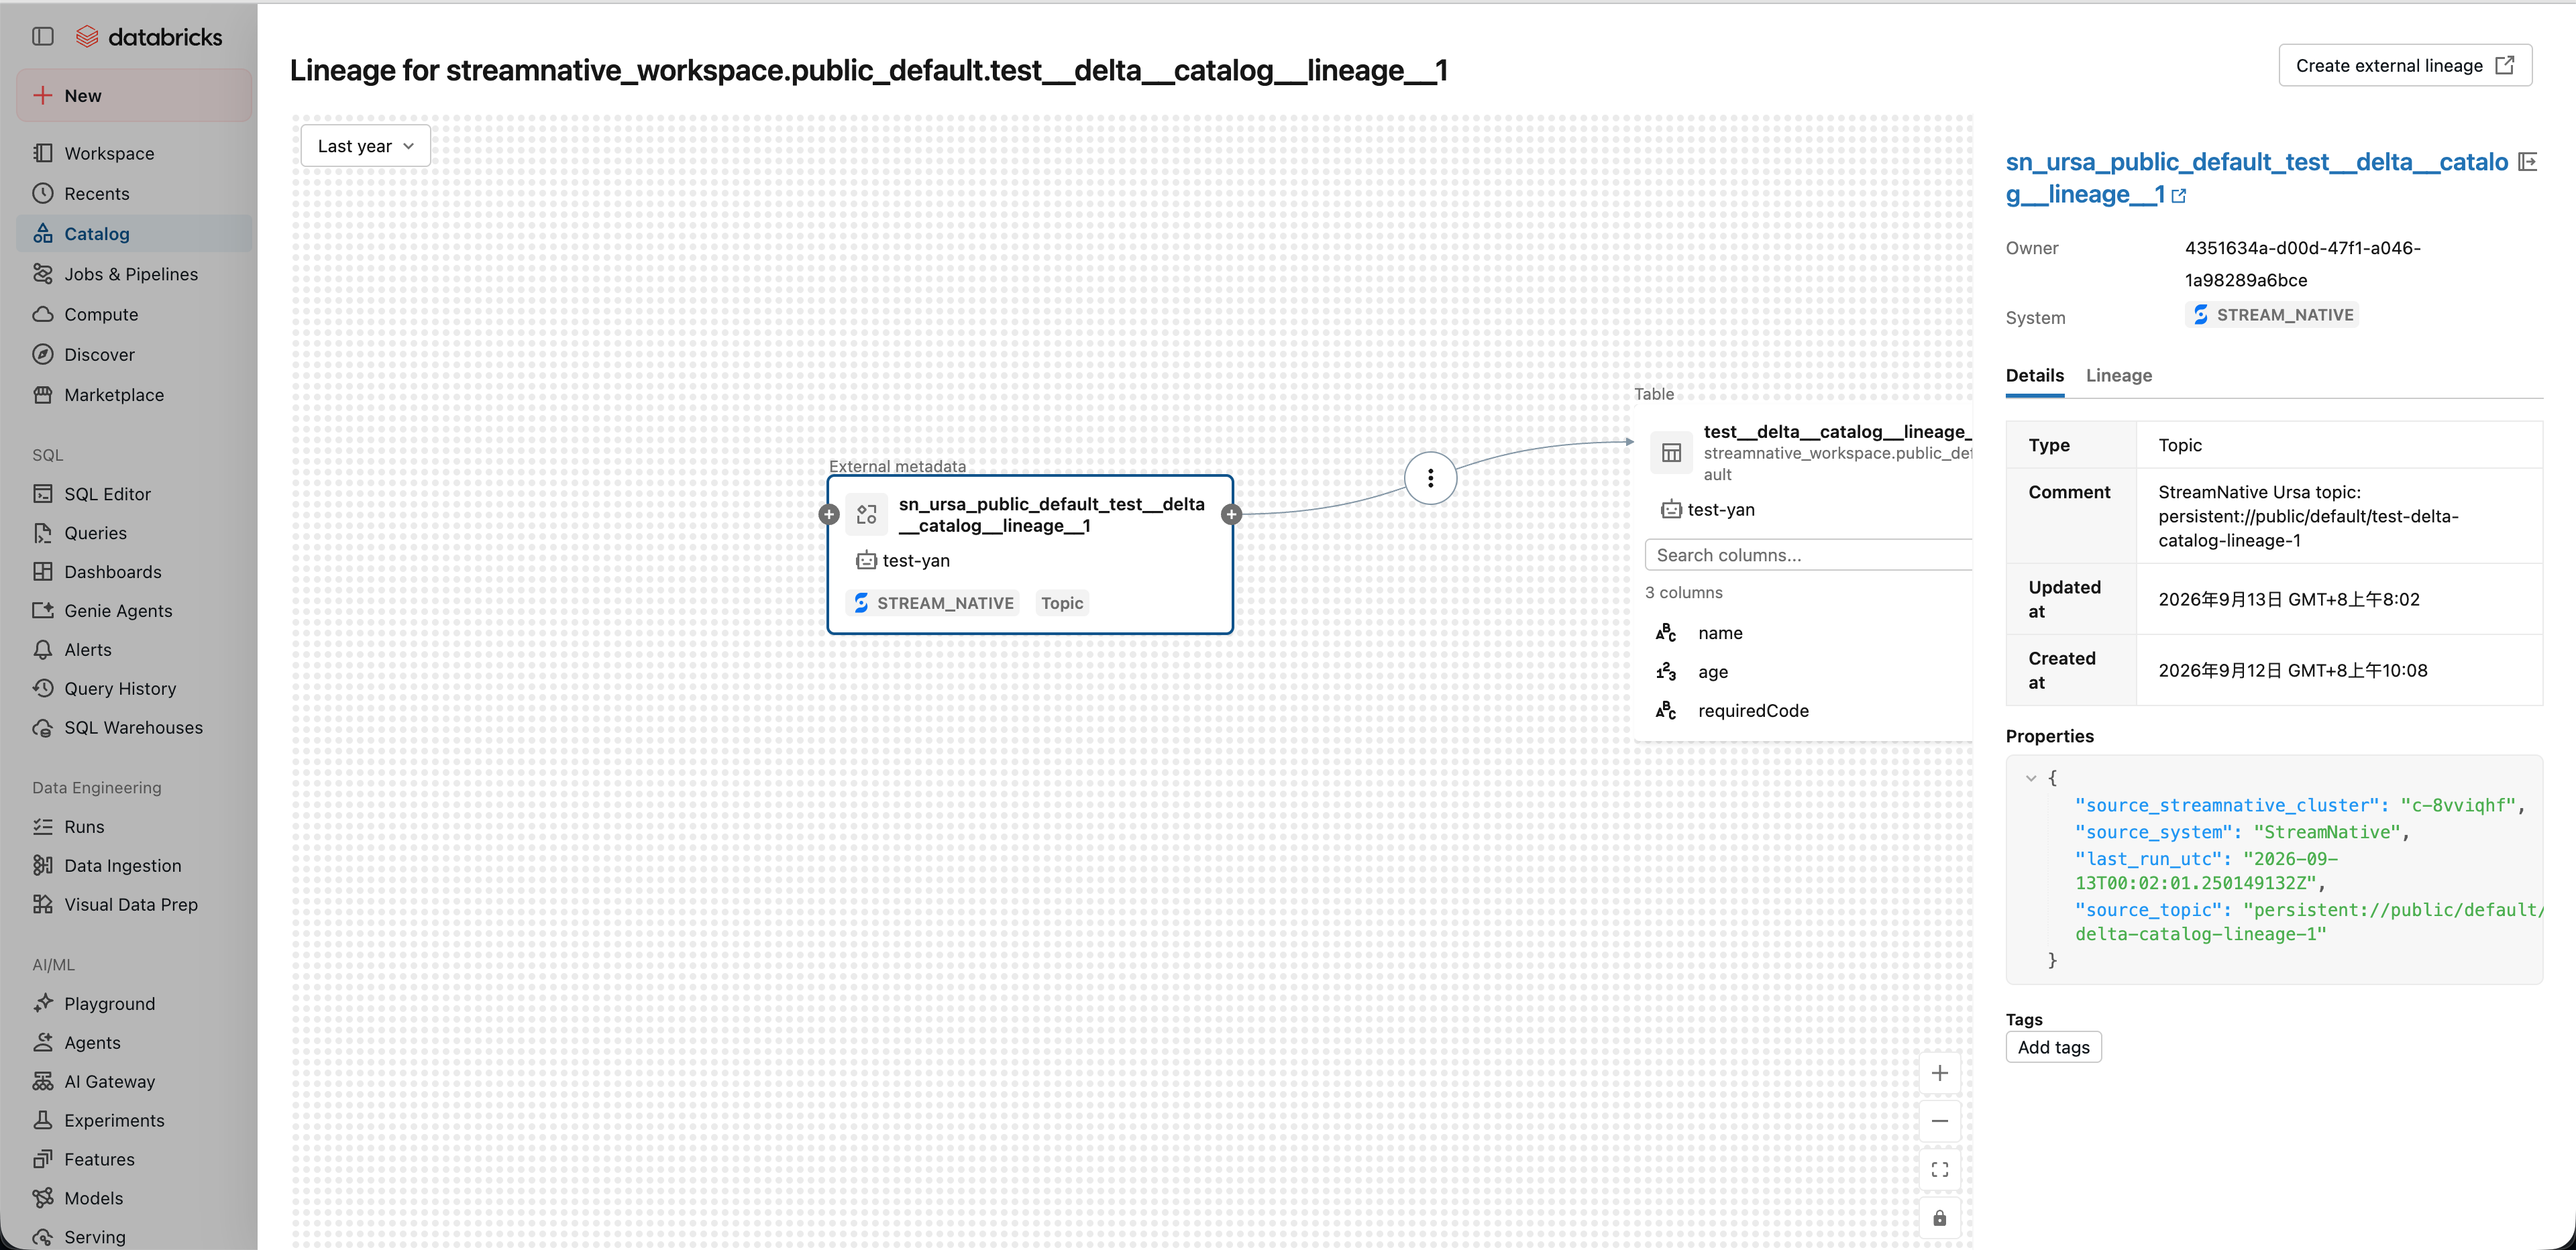Click the Visual Data Prep icon

pyautogui.click(x=43, y=904)
